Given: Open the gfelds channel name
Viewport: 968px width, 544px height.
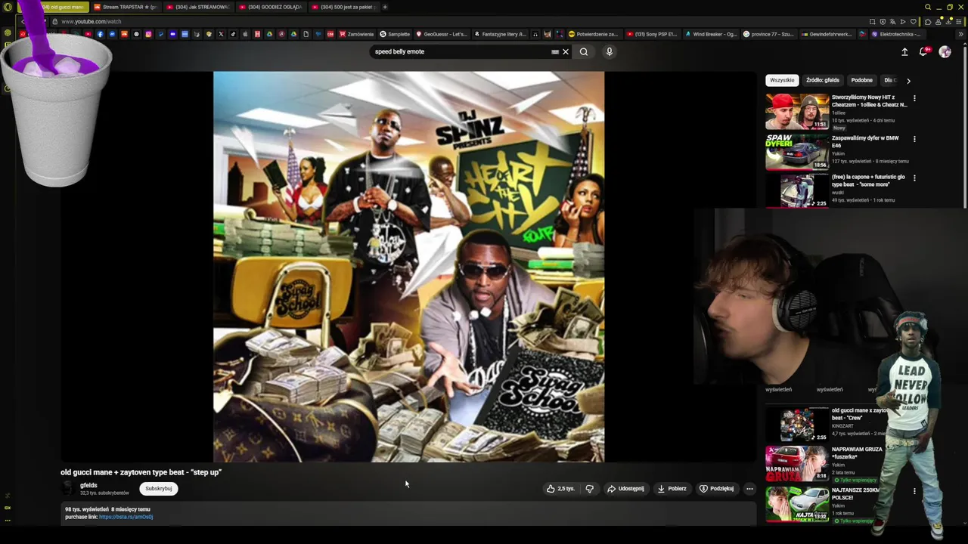Looking at the screenshot, I should click(x=88, y=485).
